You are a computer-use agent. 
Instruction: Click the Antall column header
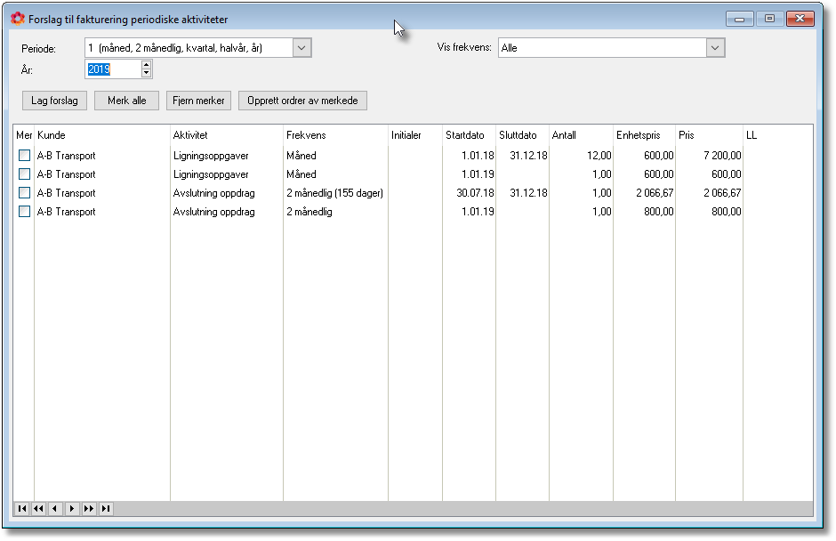pyautogui.click(x=581, y=135)
